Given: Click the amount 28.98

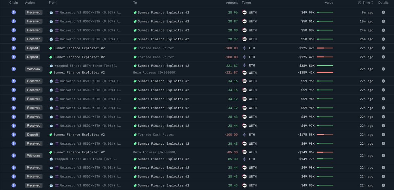Looking at the screenshot, I should 233,30.
